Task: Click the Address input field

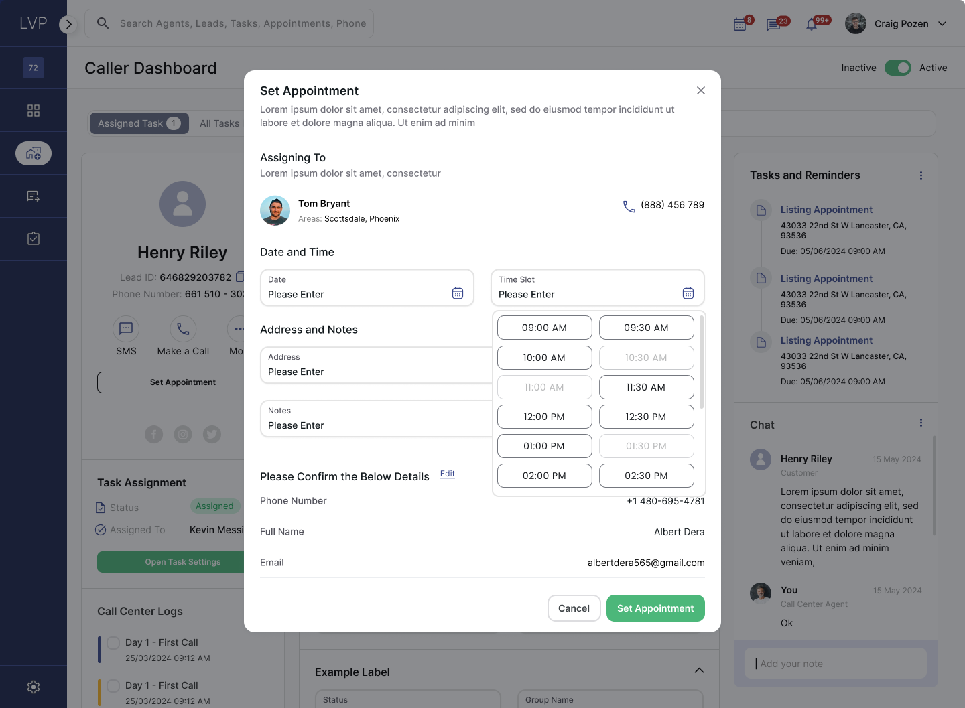Action: coord(377,365)
